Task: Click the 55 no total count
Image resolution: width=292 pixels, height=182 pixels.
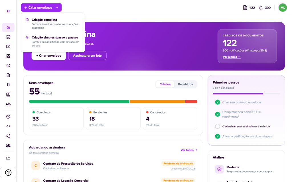Action: (x=40, y=92)
